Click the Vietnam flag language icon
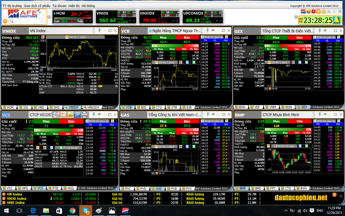Viewport: 345px width, 216px height. (x=313, y=11)
